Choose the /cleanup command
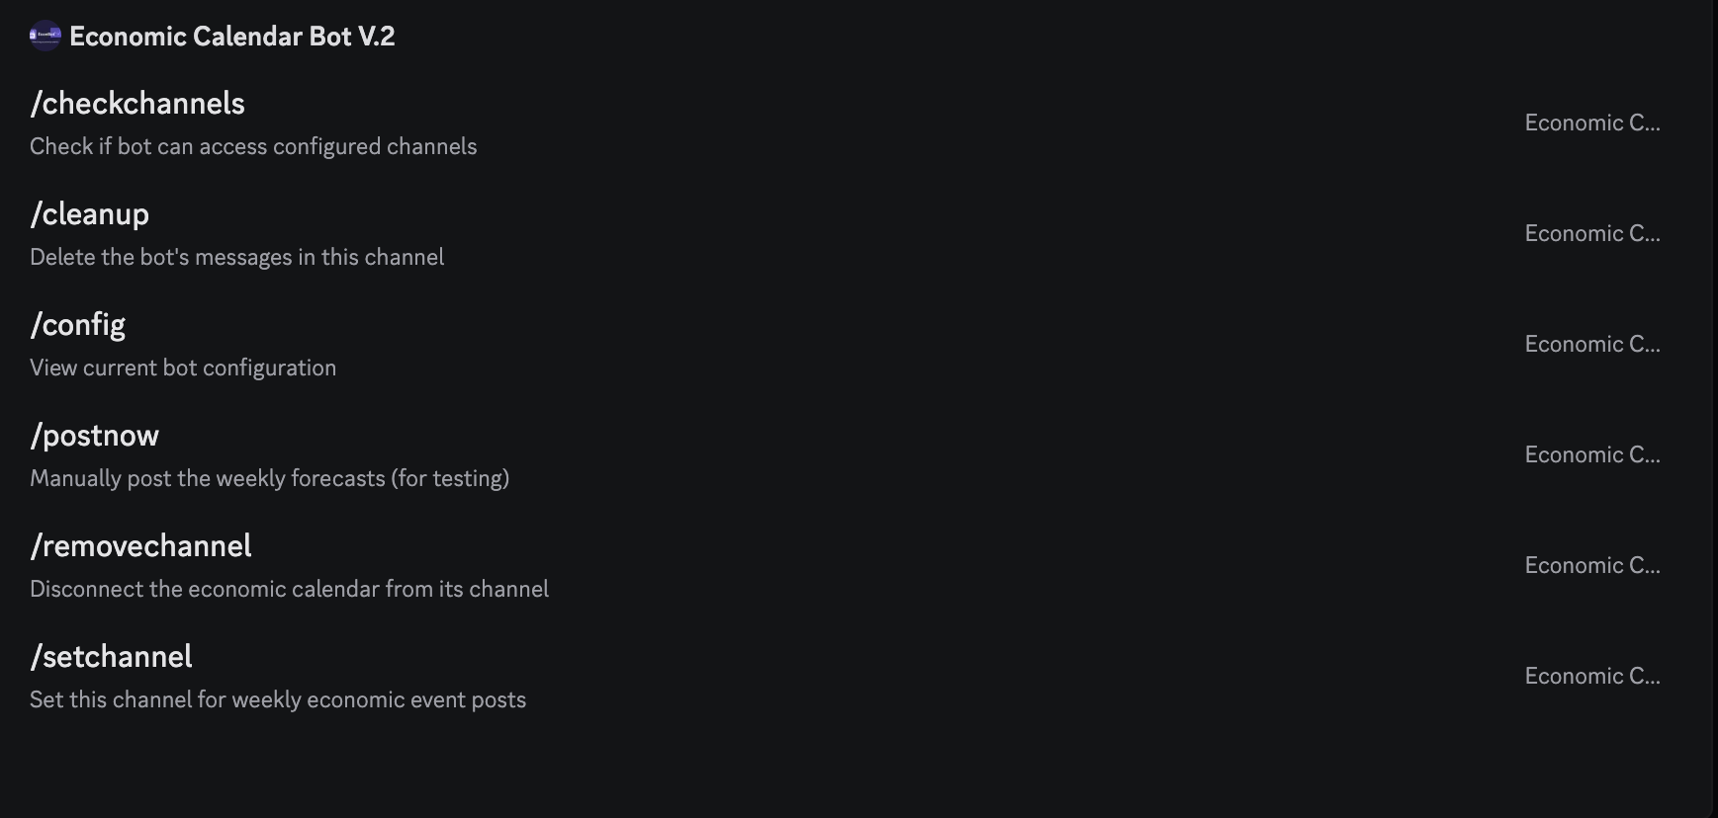Viewport: 1718px width, 818px height. click(90, 214)
